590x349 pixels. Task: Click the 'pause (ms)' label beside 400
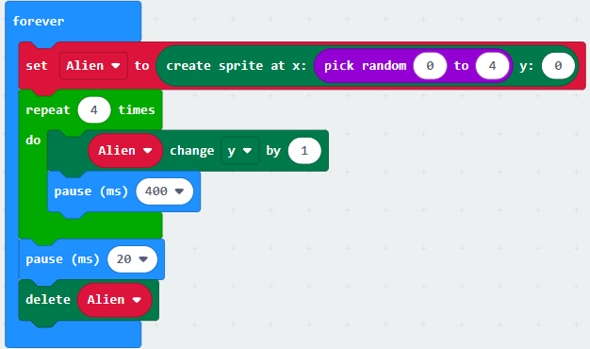pyautogui.click(x=90, y=191)
